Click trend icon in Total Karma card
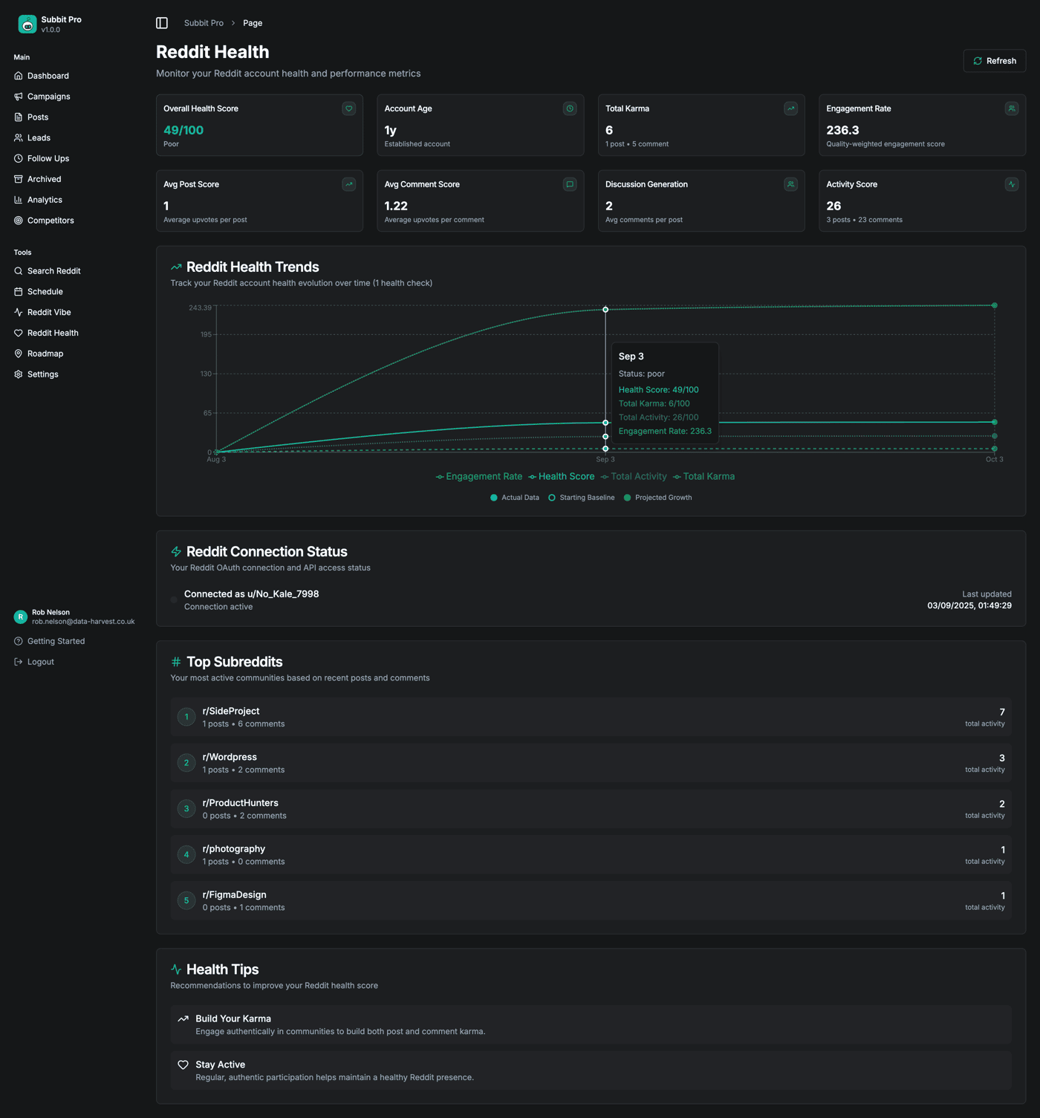Screen dimensions: 1040x1118 click(x=790, y=108)
